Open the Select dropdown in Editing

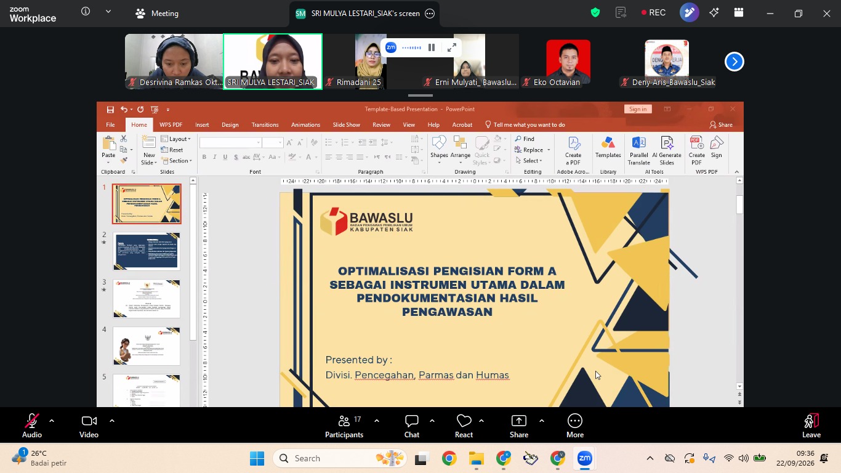click(529, 161)
